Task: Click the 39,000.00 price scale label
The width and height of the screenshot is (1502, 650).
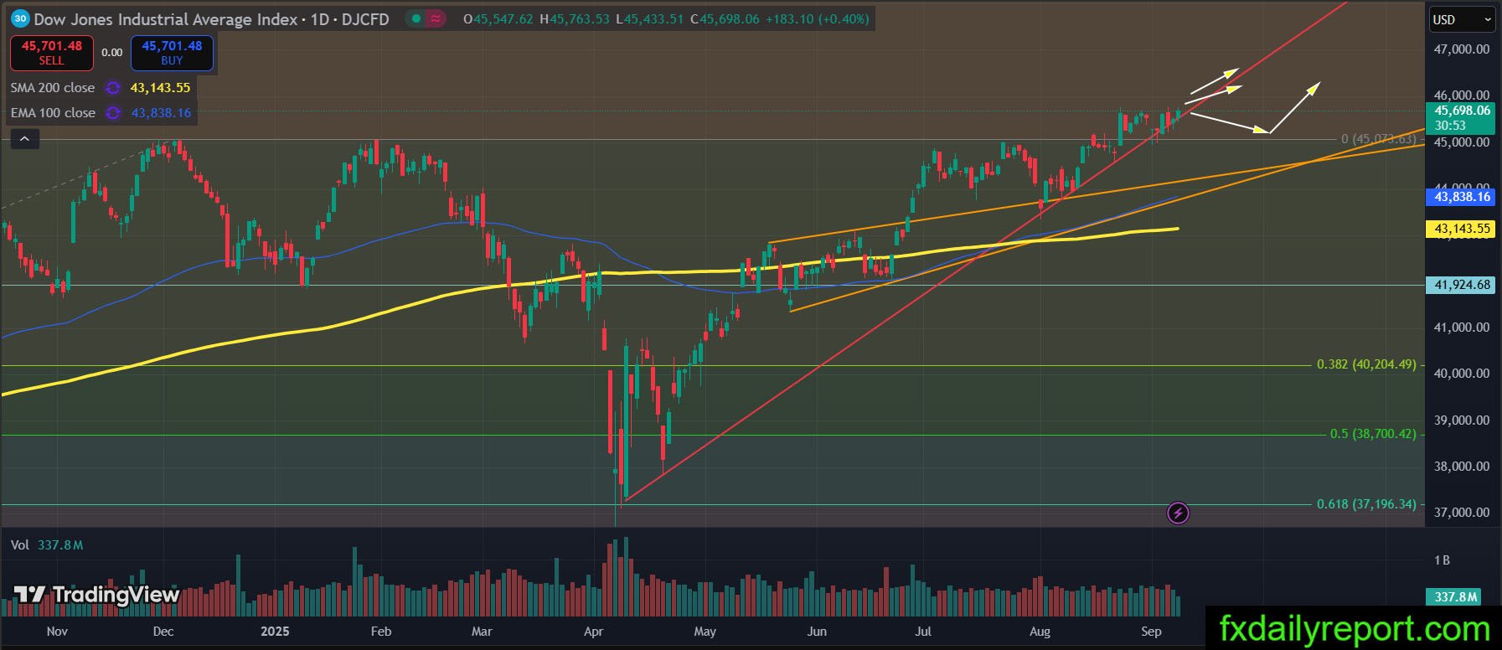Action: [1462, 420]
